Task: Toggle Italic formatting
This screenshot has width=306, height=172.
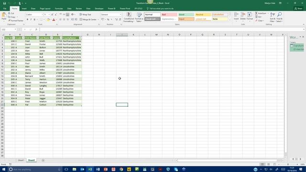Action: (31, 20)
